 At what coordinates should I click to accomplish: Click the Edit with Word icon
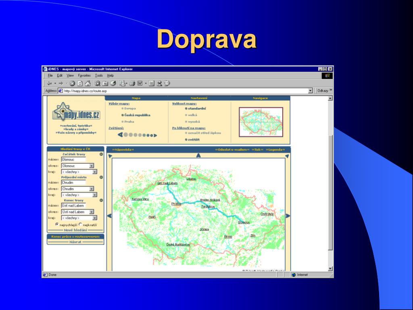[x=140, y=84]
